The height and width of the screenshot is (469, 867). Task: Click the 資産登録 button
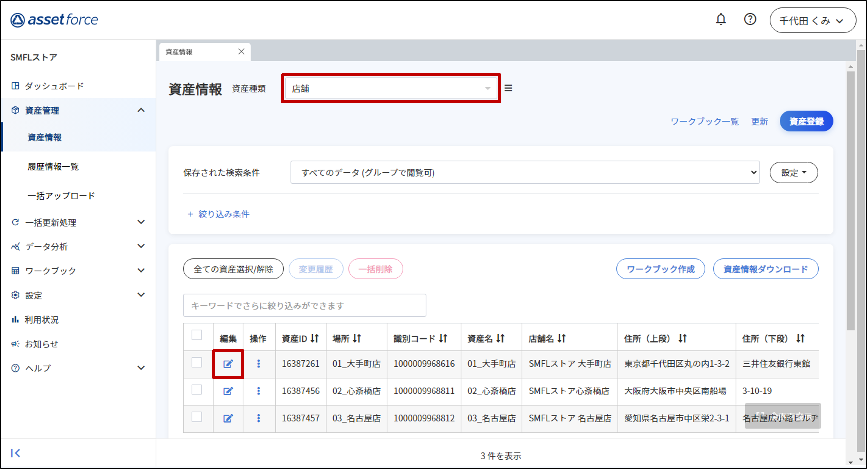(x=806, y=121)
